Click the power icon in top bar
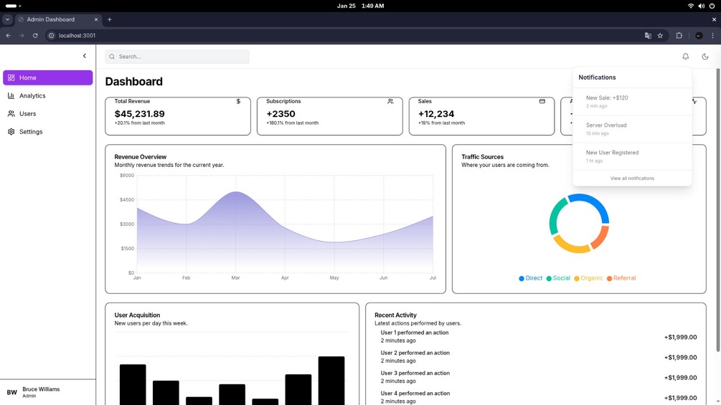 click(712, 6)
